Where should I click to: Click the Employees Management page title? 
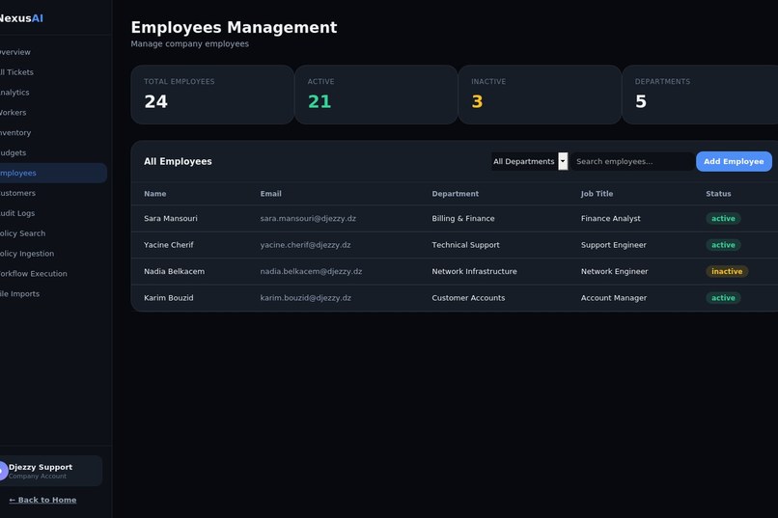(234, 27)
